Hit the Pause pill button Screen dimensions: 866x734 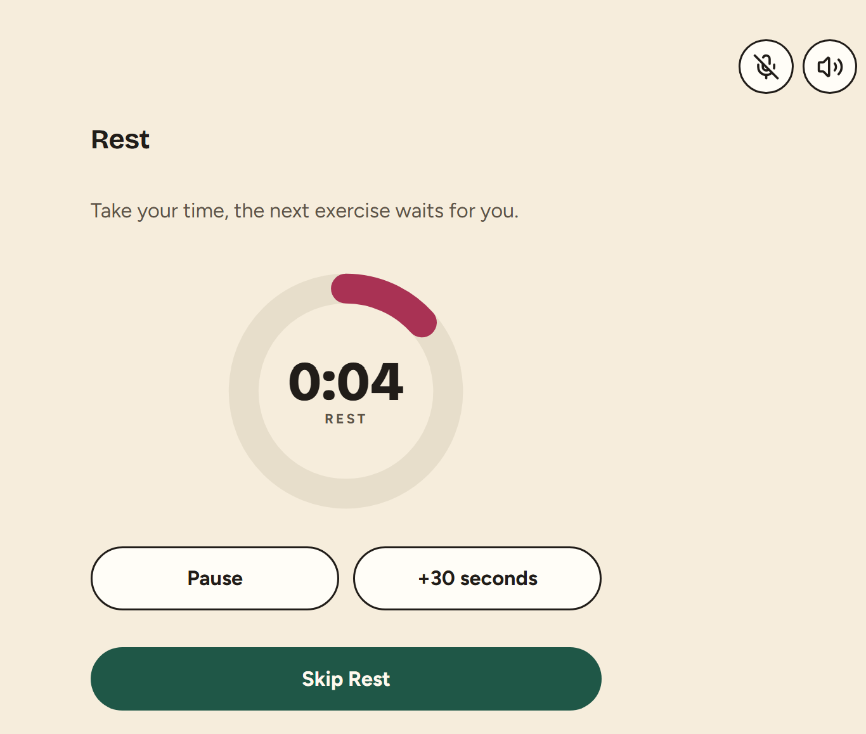(x=215, y=578)
